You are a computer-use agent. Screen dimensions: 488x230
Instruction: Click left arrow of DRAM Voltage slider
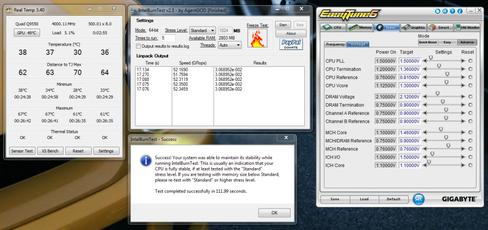425,97
